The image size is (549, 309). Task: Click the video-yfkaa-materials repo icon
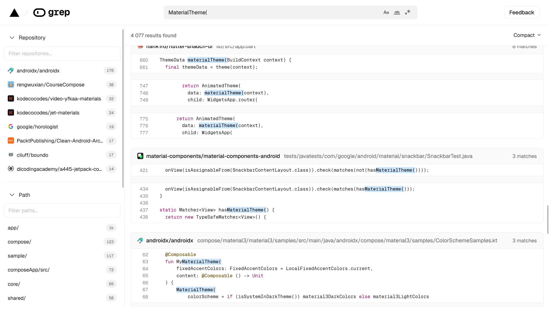11,98
